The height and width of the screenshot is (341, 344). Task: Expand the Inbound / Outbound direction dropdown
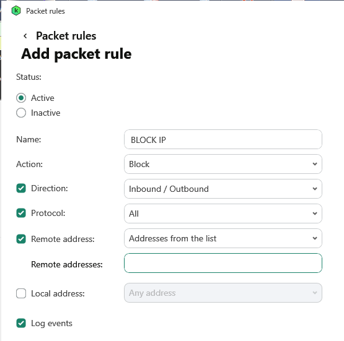(x=223, y=189)
